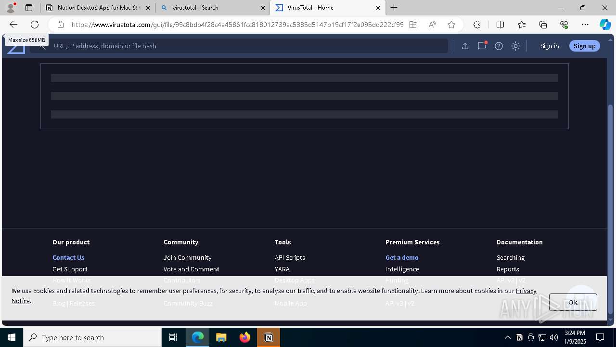The height and width of the screenshot is (347, 616).
Task: Open the Searching documentation link
Action: coord(511,257)
